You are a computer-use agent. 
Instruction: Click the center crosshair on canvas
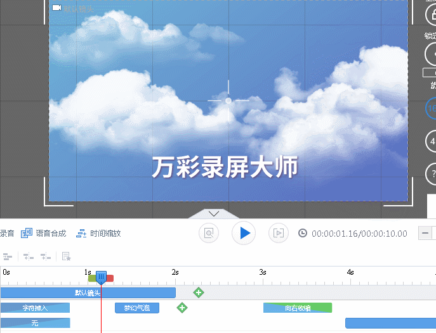tap(228, 101)
